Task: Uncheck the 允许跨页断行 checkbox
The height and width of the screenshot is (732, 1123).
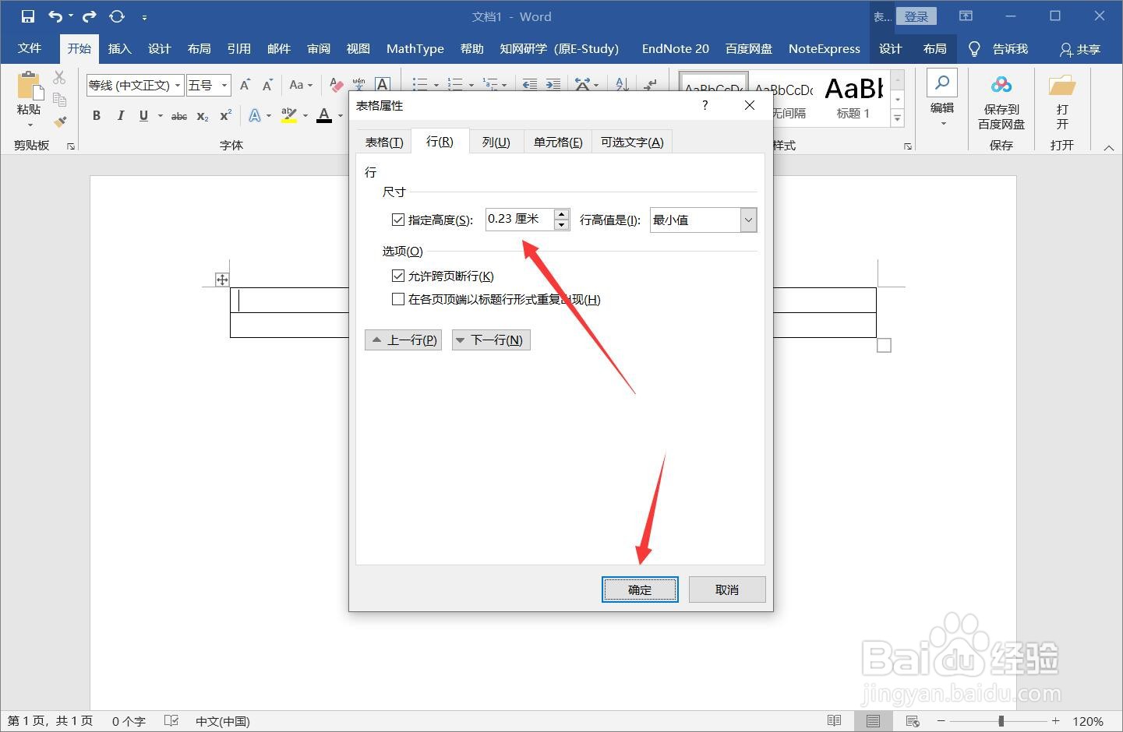Action: coord(398,275)
